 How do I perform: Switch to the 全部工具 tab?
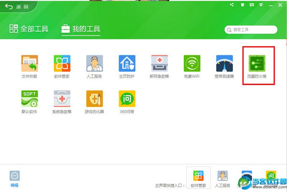point(29,29)
